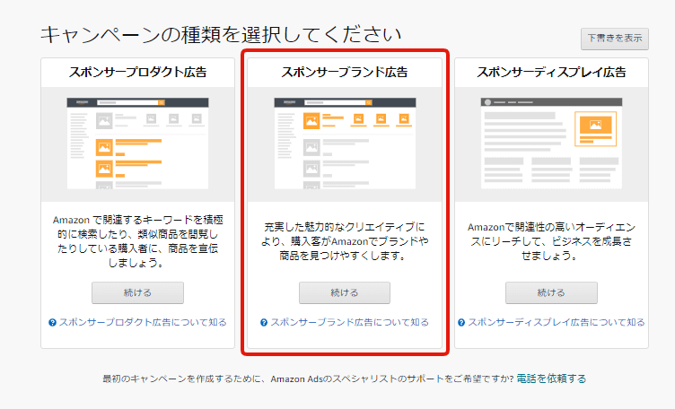
Task: Click the 下書きを表示 button
Action: (615, 38)
